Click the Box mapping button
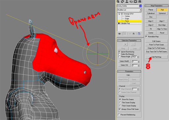The height and width of the screenshot is (120, 169). coord(151,17)
